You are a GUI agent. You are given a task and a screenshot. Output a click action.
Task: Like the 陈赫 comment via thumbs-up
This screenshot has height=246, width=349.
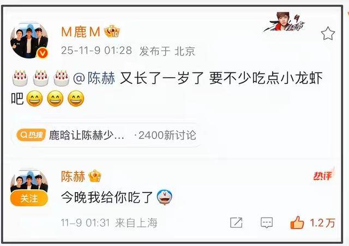coord(297,223)
